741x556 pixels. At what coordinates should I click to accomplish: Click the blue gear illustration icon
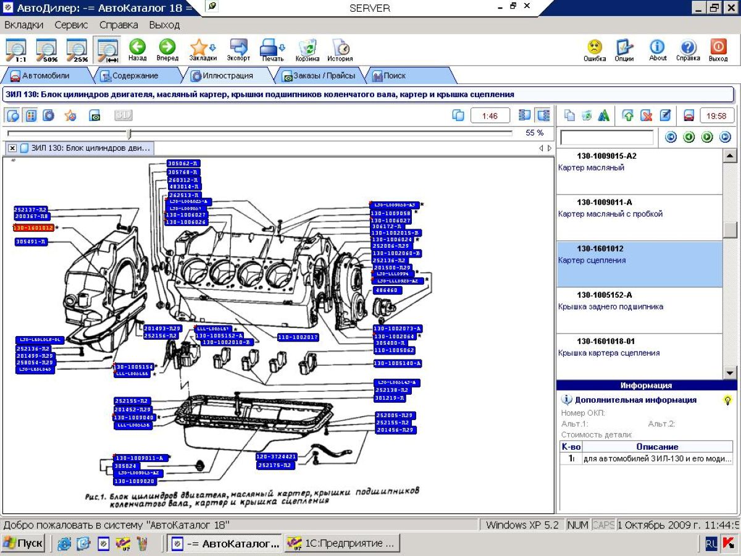48,116
